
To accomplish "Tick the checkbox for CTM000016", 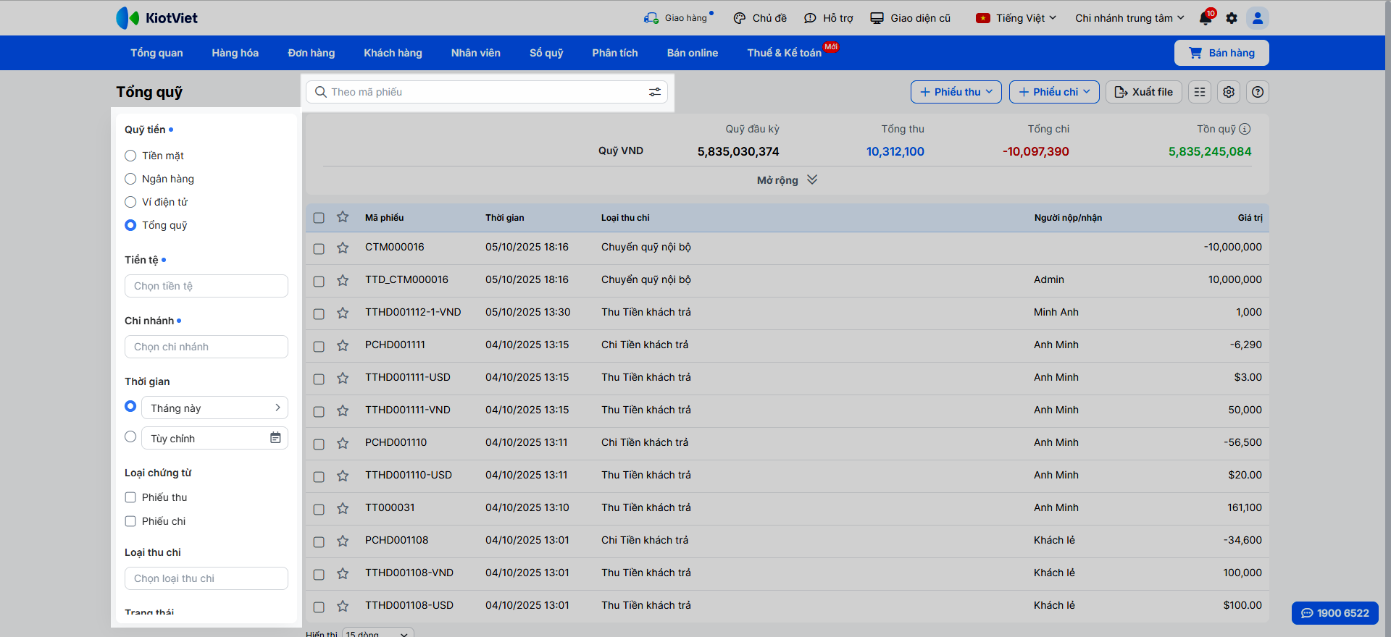I will pos(319,249).
